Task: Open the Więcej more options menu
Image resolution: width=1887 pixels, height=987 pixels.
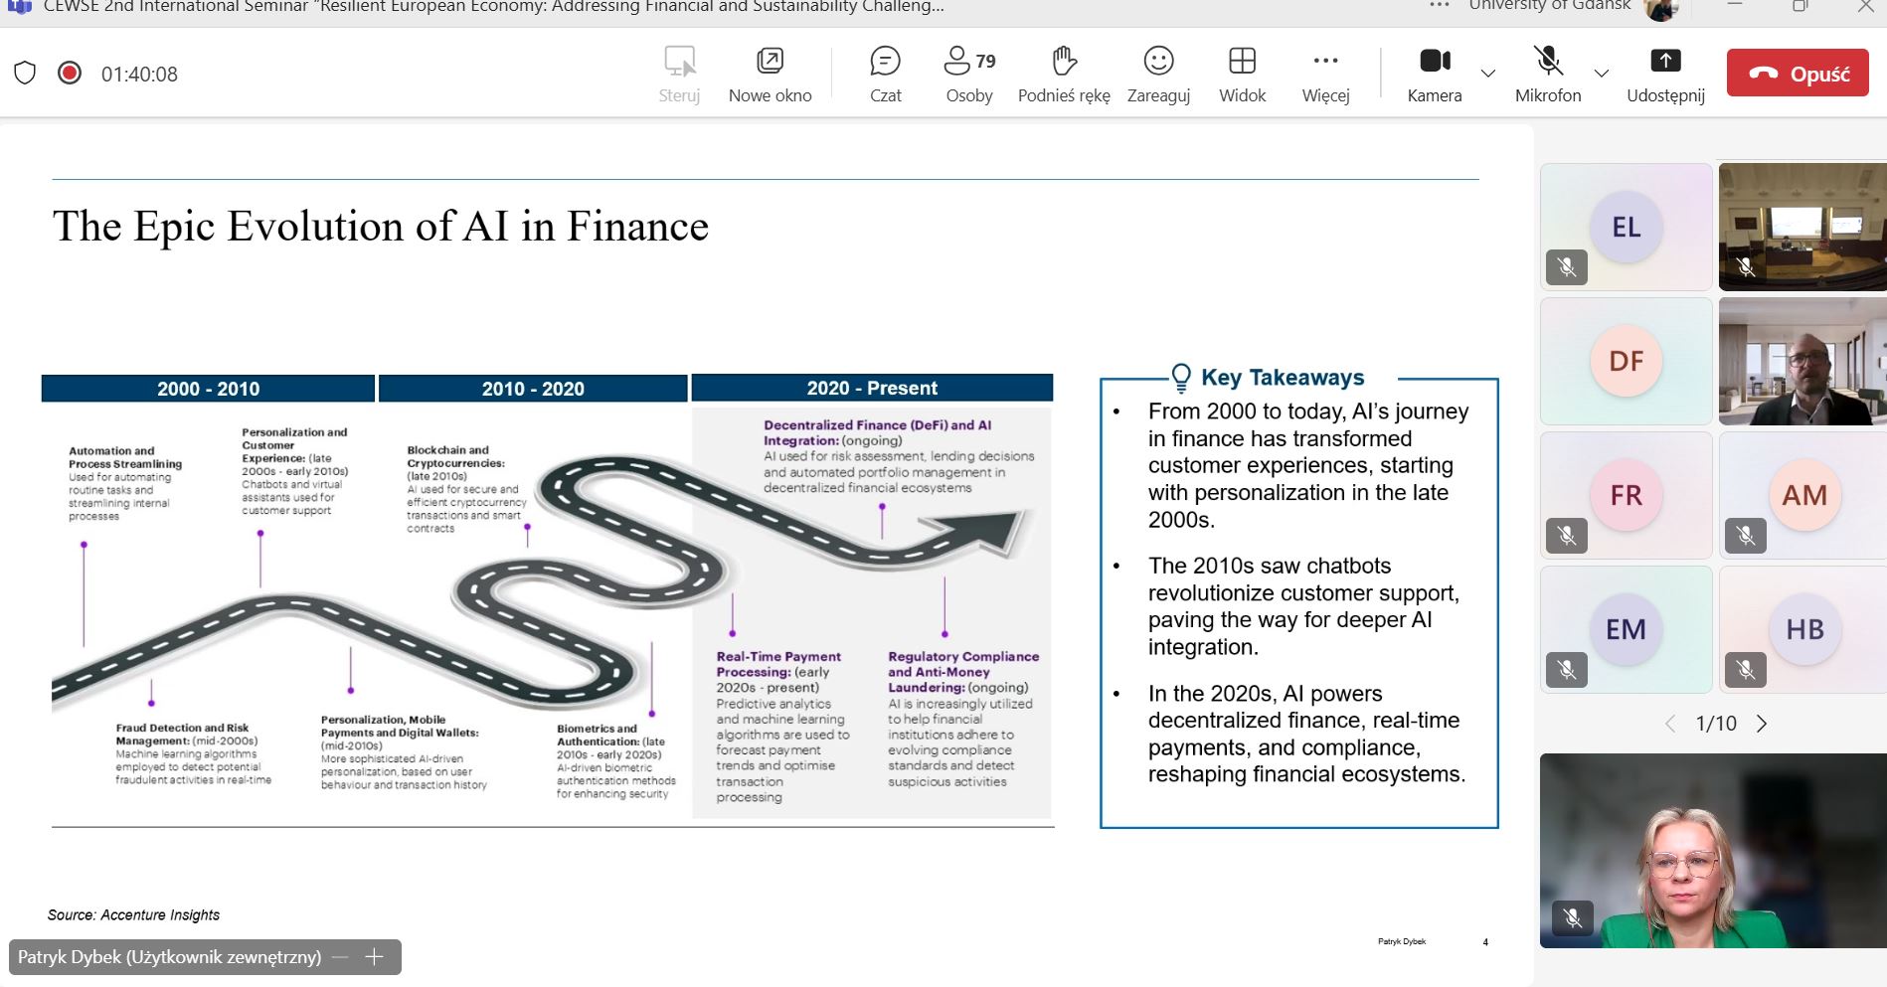Action: click(1325, 75)
